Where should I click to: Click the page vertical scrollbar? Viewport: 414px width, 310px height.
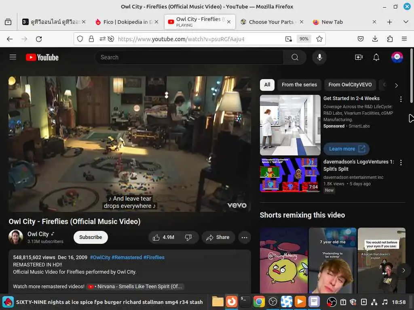point(412,76)
